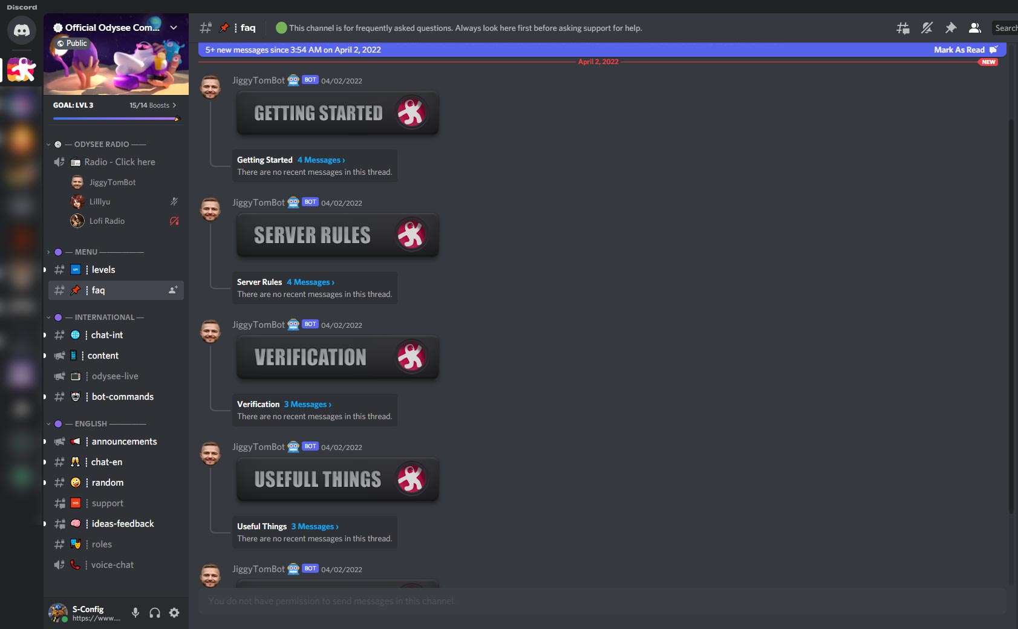This screenshot has width=1018, height=629.
Task: View the GETTING STARTED banner image
Action: [x=338, y=113]
